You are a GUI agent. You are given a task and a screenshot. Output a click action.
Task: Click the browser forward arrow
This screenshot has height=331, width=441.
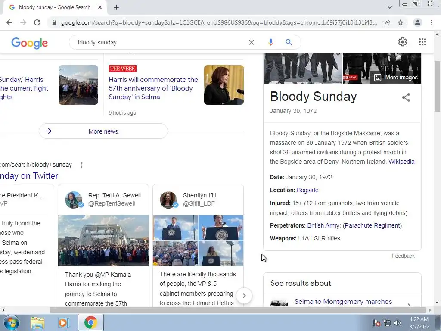click(23, 22)
